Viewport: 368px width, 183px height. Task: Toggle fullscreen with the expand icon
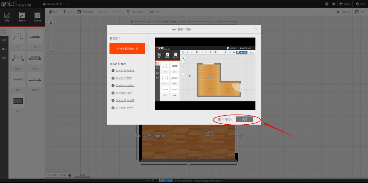tap(334, 4)
